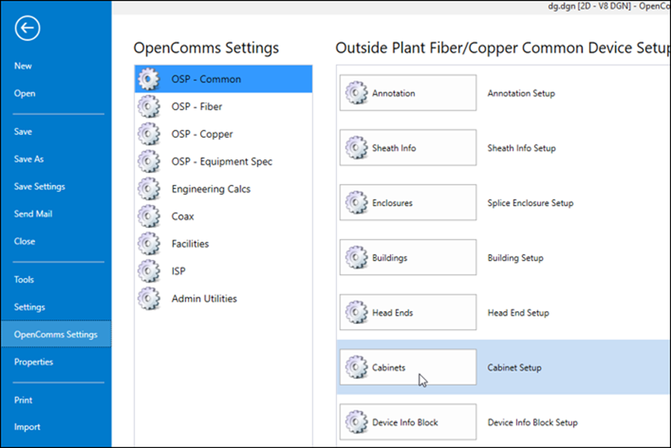The width and height of the screenshot is (671, 448).
Task: Select Save As in the sidebar
Action: (x=28, y=159)
